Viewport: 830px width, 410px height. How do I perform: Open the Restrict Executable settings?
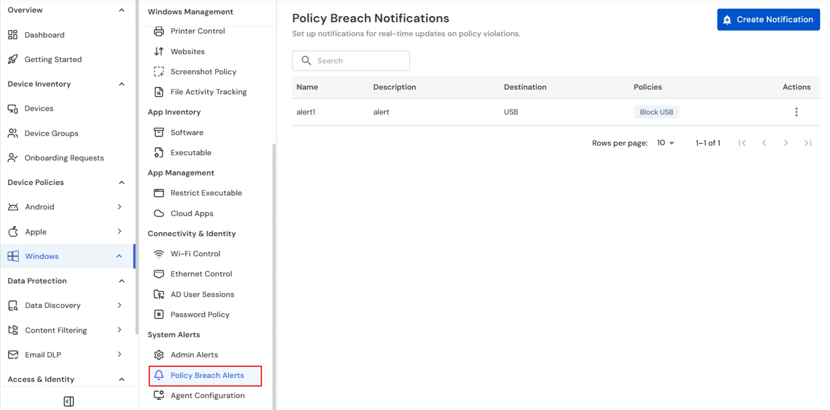point(206,193)
